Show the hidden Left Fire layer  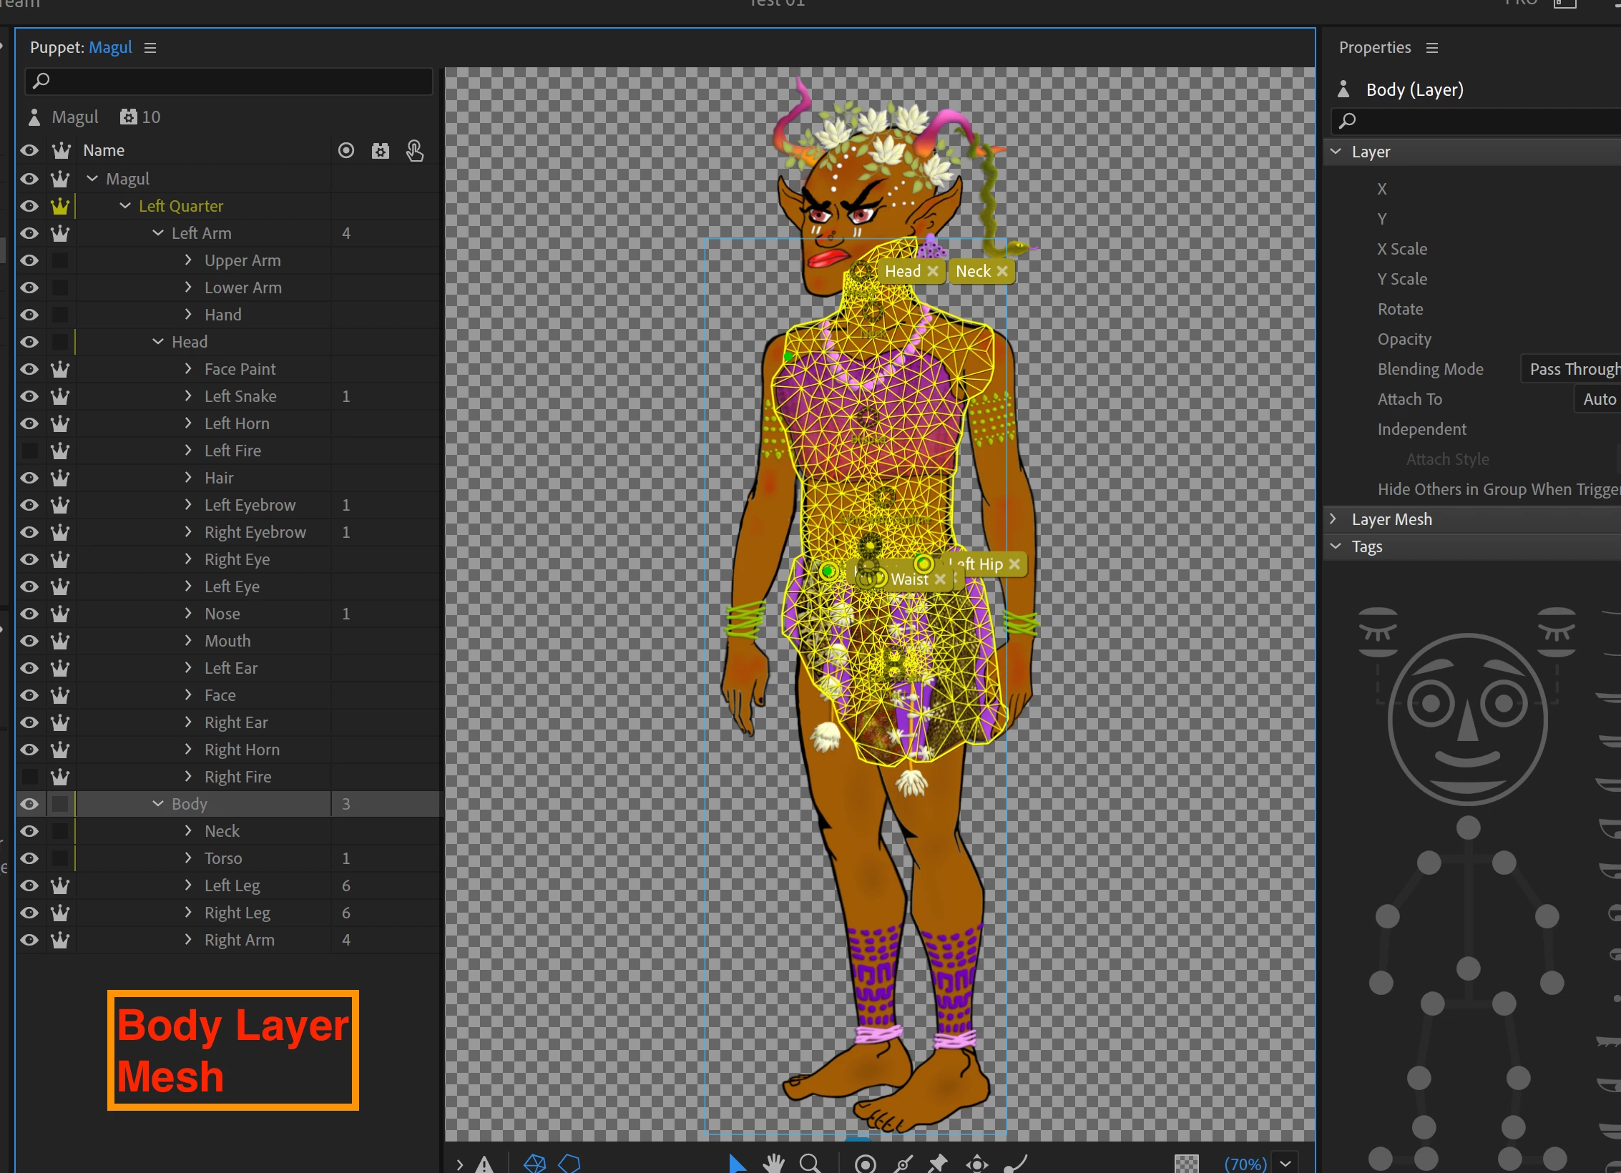(x=29, y=451)
